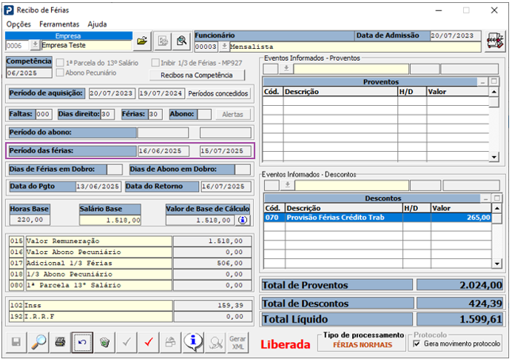The image size is (512, 362).
Task: Toggle Inibir 1/3 de Férias checkbox
Action: point(155,63)
